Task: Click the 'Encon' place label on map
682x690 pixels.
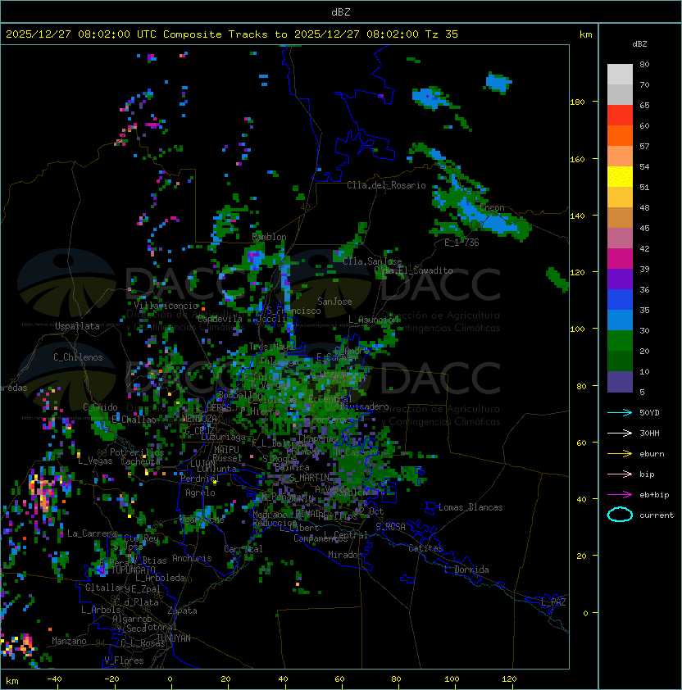Action: [x=492, y=207]
